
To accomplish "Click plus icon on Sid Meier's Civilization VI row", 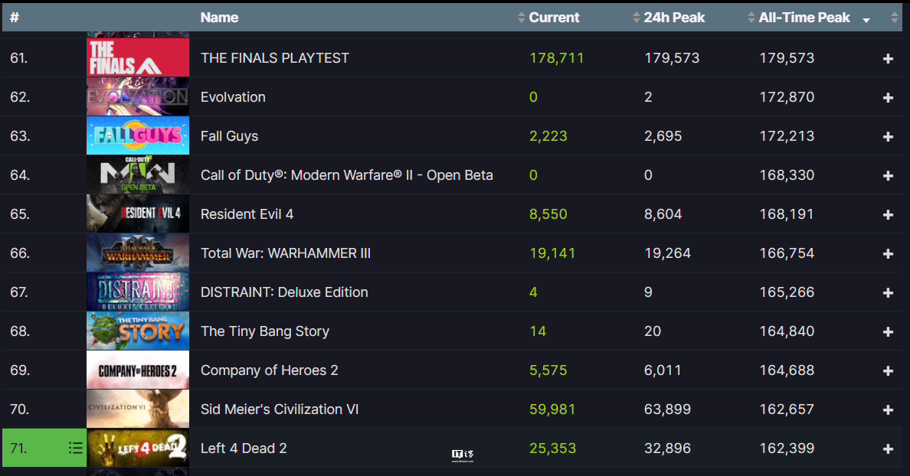I will (887, 410).
